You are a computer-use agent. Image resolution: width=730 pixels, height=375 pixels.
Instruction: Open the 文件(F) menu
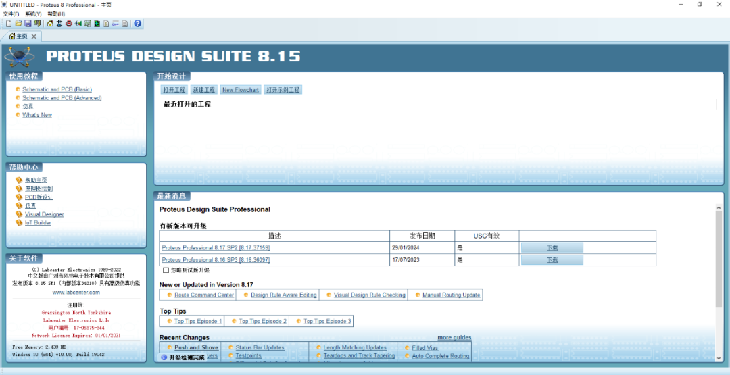pos(11,14)
